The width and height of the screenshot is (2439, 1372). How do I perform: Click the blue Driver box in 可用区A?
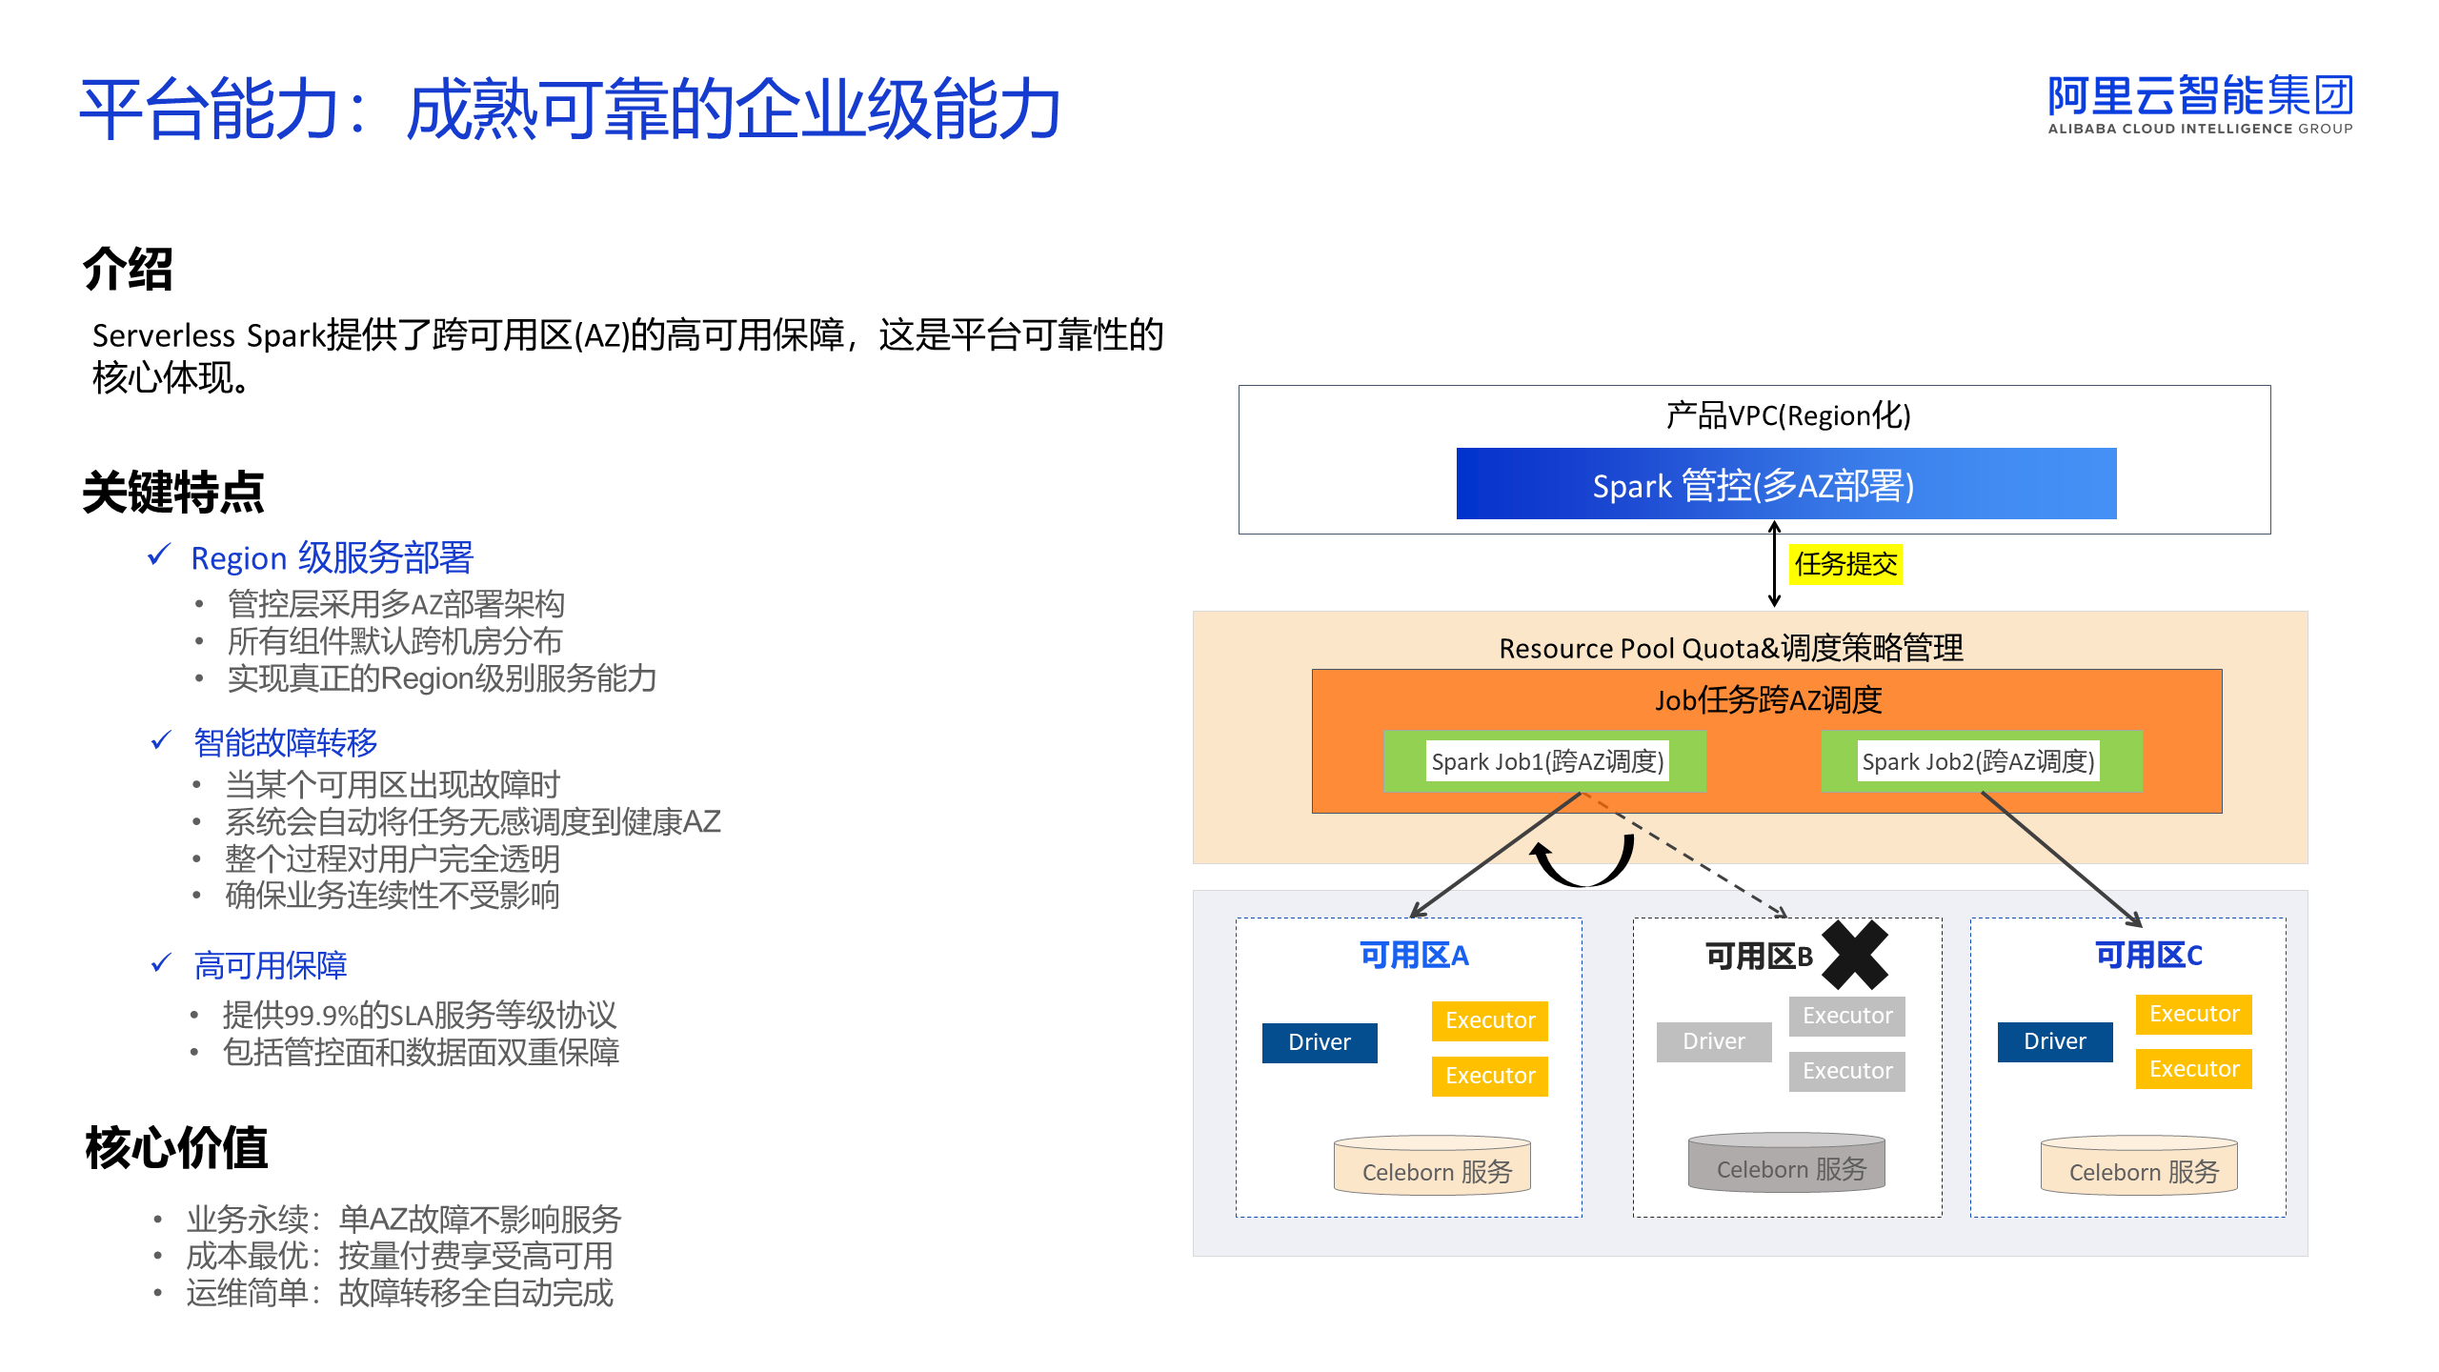1320,1042
